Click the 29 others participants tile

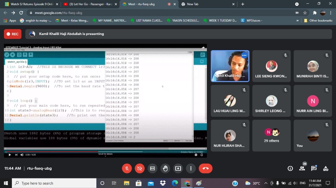tap(271, 136)
